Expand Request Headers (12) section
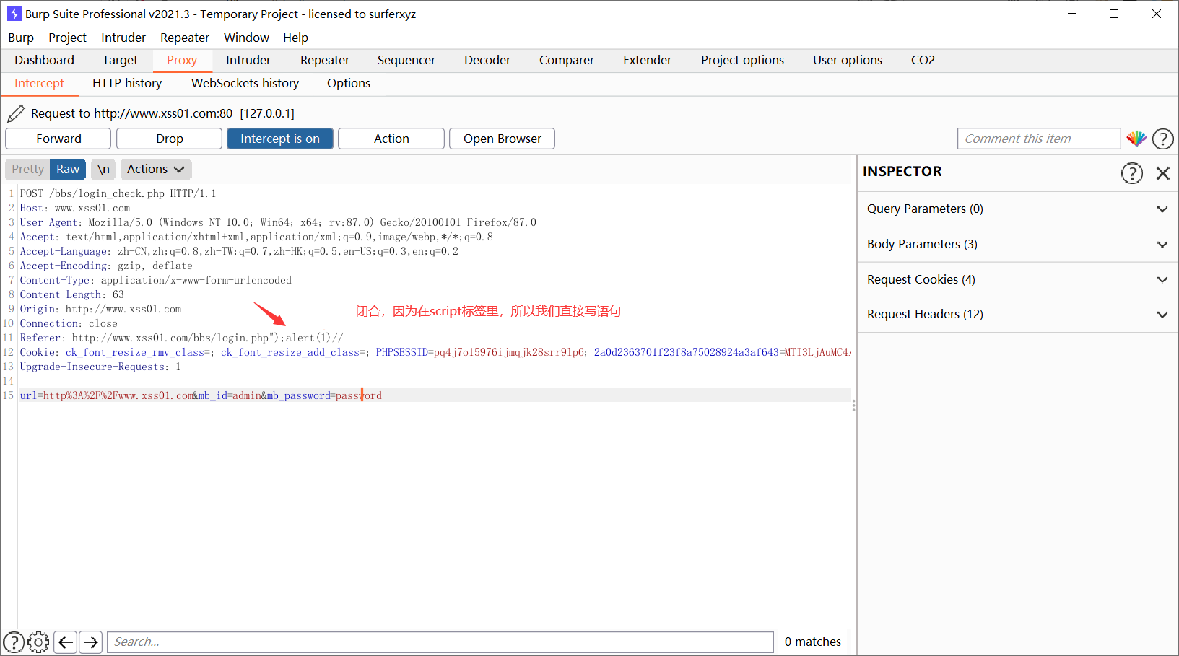Screen dimensions: 1179x656 [1018, 315]
